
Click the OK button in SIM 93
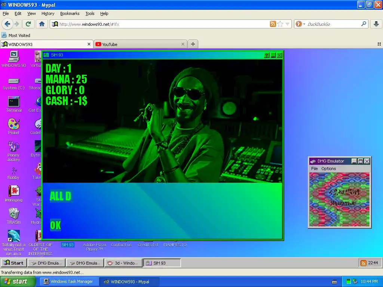coord(55,225)
